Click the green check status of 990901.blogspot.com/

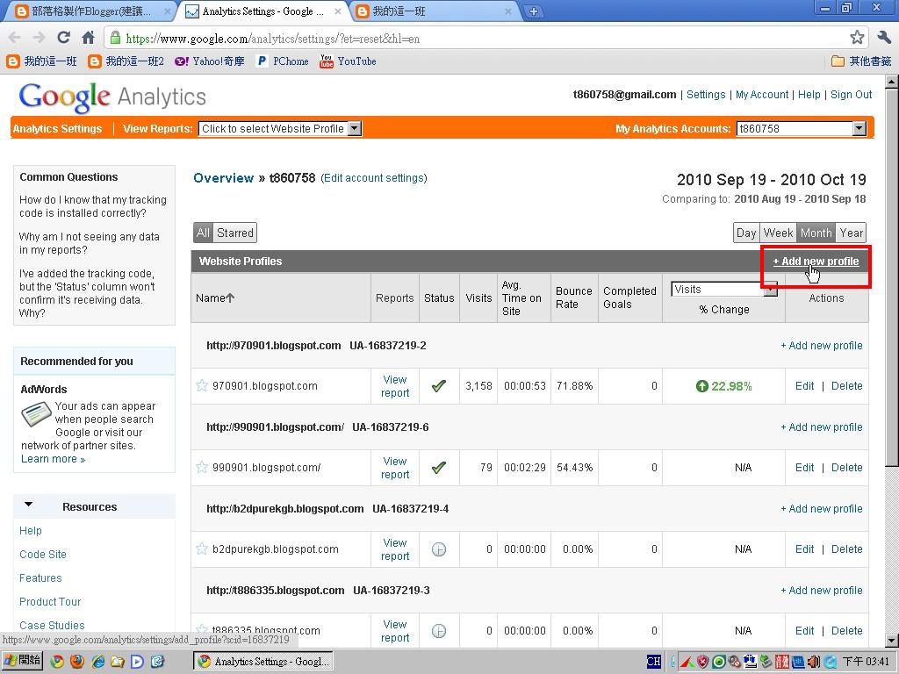(439, 467)
